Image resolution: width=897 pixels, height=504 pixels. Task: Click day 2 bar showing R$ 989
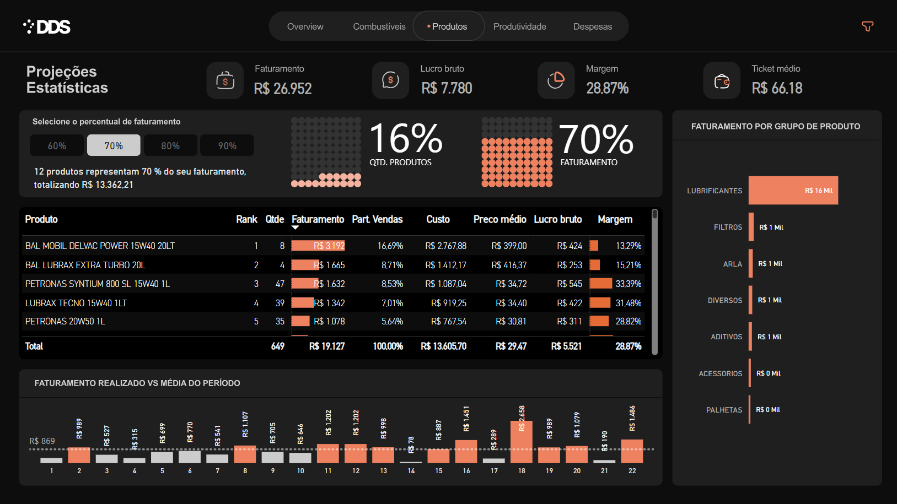click(x=79, y=455)
